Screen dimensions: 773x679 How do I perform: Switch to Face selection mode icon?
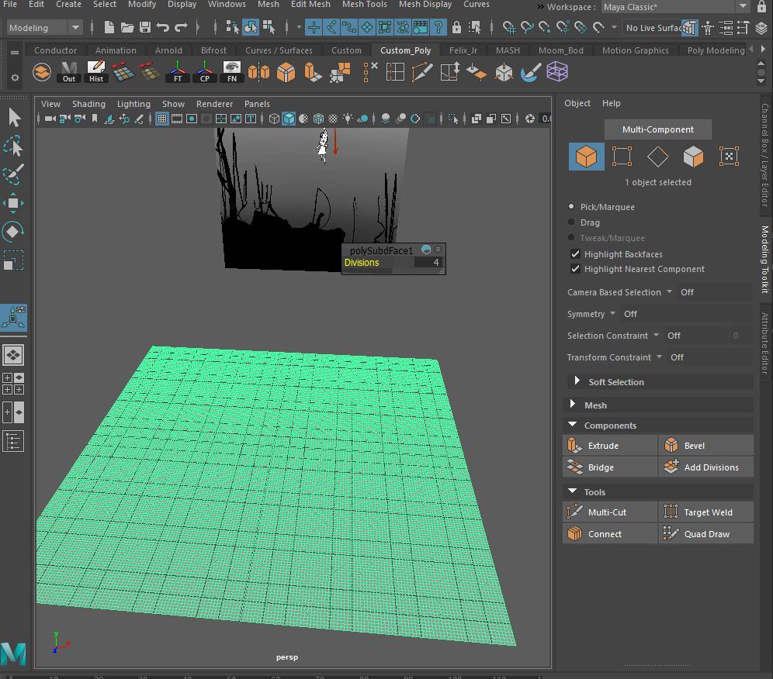(x=693, y=157)
